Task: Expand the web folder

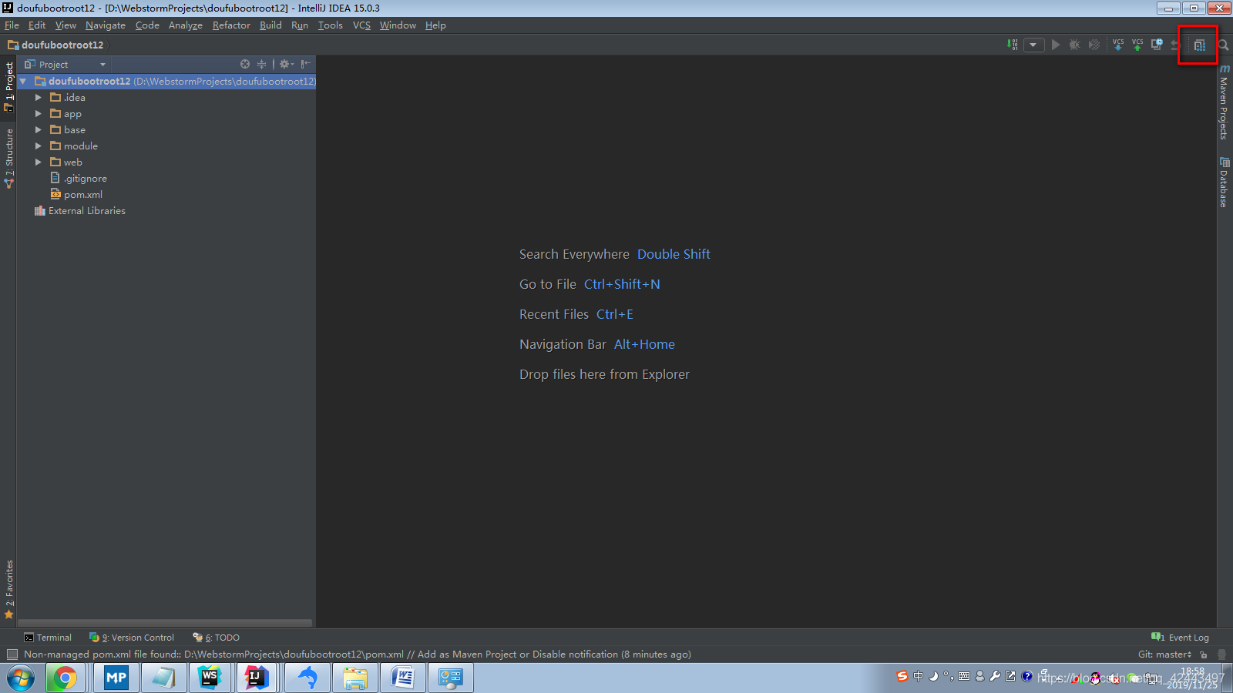Action: pyautogui.click(x=39, y=162)
